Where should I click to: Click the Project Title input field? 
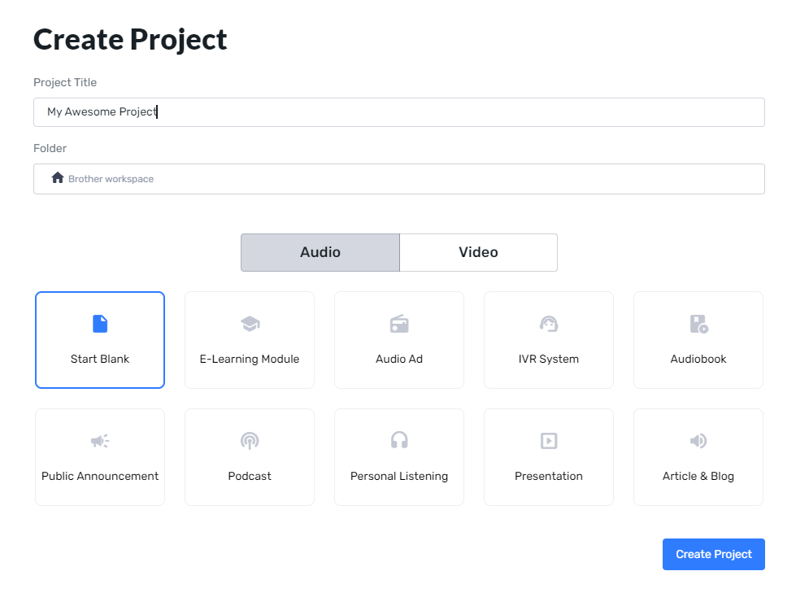pyautogui.click(x=398, y=112)
